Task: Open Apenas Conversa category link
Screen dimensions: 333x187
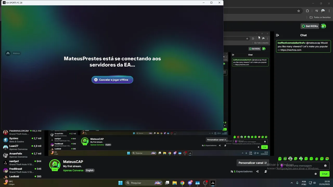Action: (73, 170)
